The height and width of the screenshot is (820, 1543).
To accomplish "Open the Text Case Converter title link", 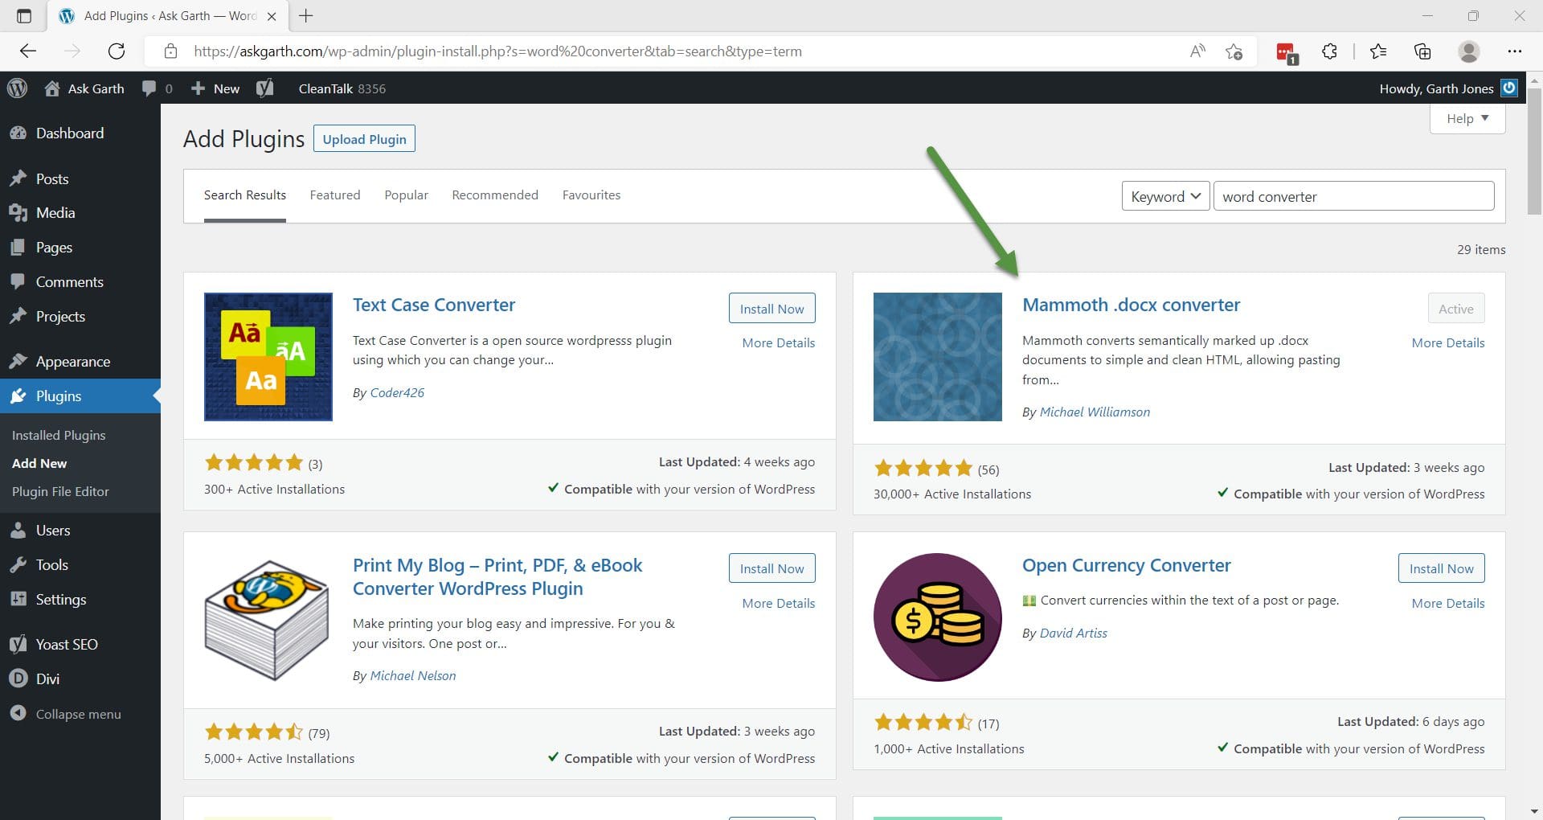I will click(434, 305).
